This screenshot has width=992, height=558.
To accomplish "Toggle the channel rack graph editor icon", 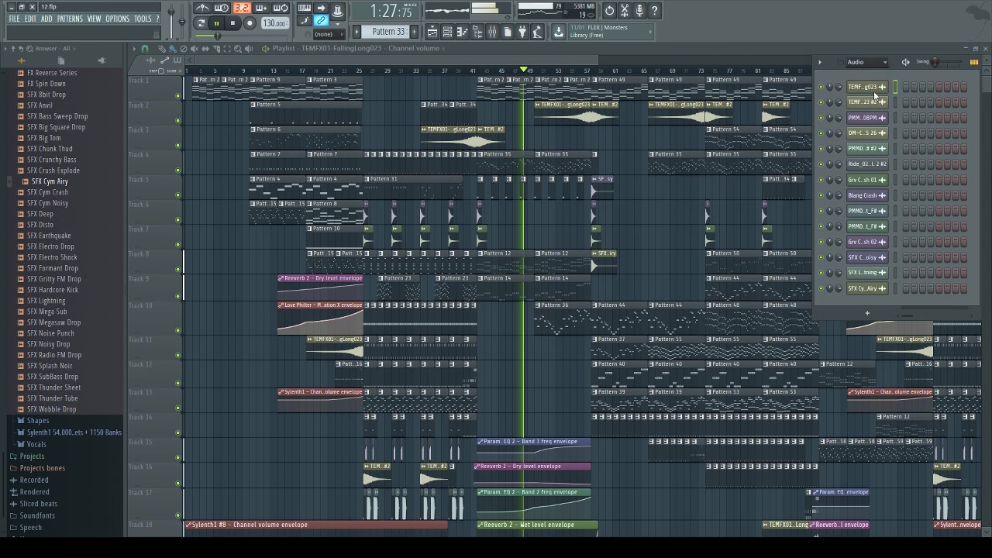I will pos(973,62).
